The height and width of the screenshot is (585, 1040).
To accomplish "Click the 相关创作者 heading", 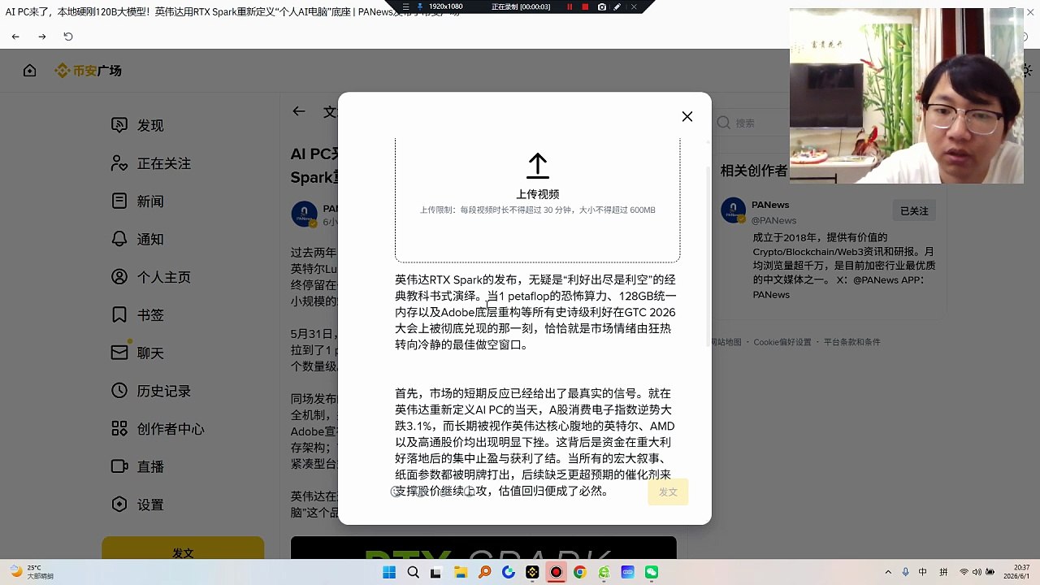I will 754,171.
